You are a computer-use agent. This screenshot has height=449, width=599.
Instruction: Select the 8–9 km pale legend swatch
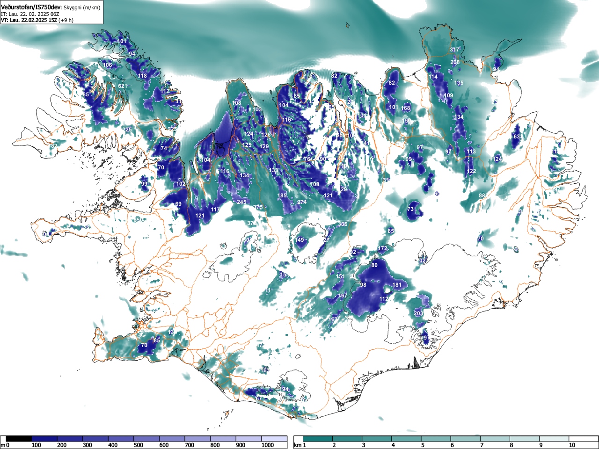[x=524, y=439]
